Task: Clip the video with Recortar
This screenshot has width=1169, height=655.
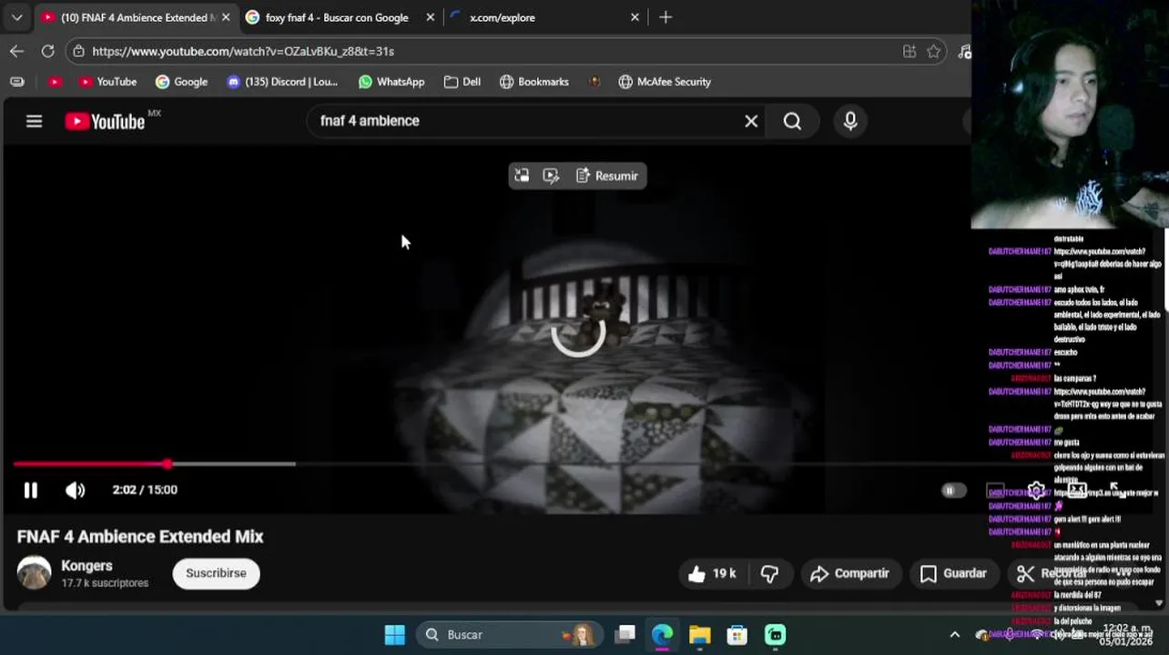Action: (1052, 573)
